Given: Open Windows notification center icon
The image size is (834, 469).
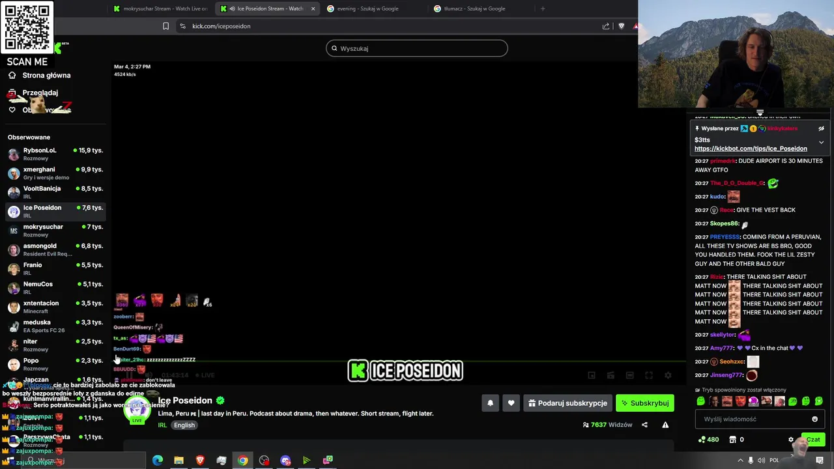Looking at the screenshot, I should point(820,461).
